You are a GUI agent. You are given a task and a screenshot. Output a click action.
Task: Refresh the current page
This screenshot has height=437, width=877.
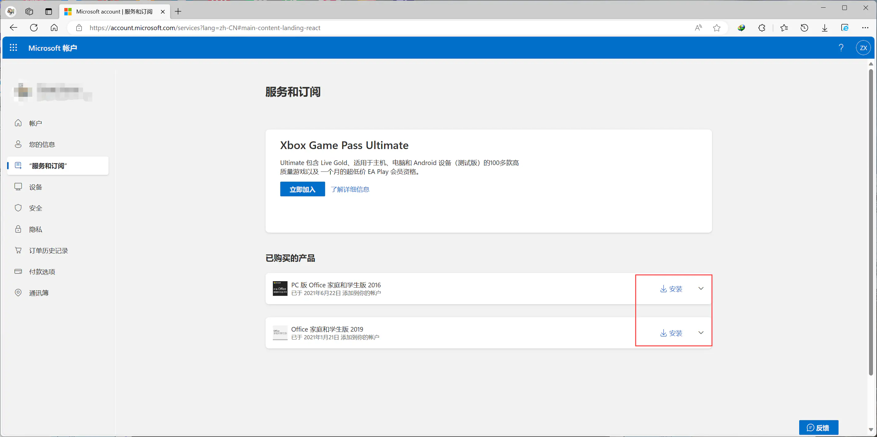click(34, 28)
